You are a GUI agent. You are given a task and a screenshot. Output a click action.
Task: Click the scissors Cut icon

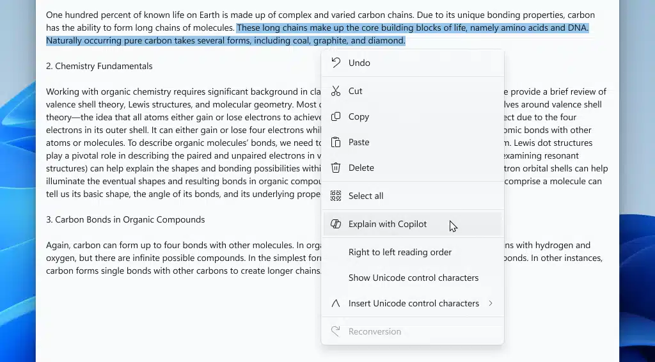pyautogui.click(x=336, y=91)
